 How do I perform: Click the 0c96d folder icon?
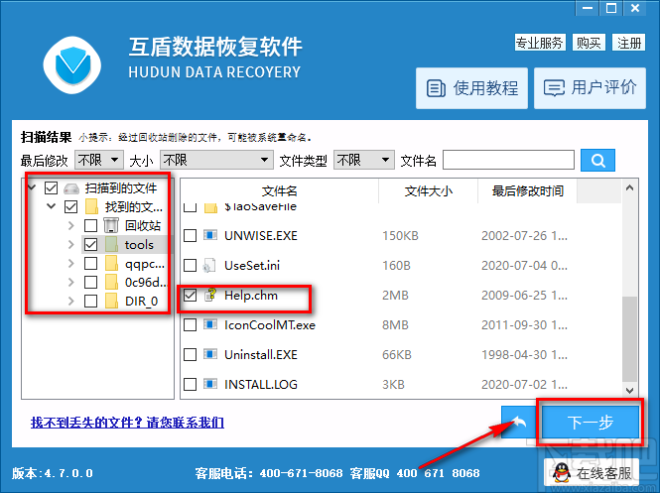[111, 282]
